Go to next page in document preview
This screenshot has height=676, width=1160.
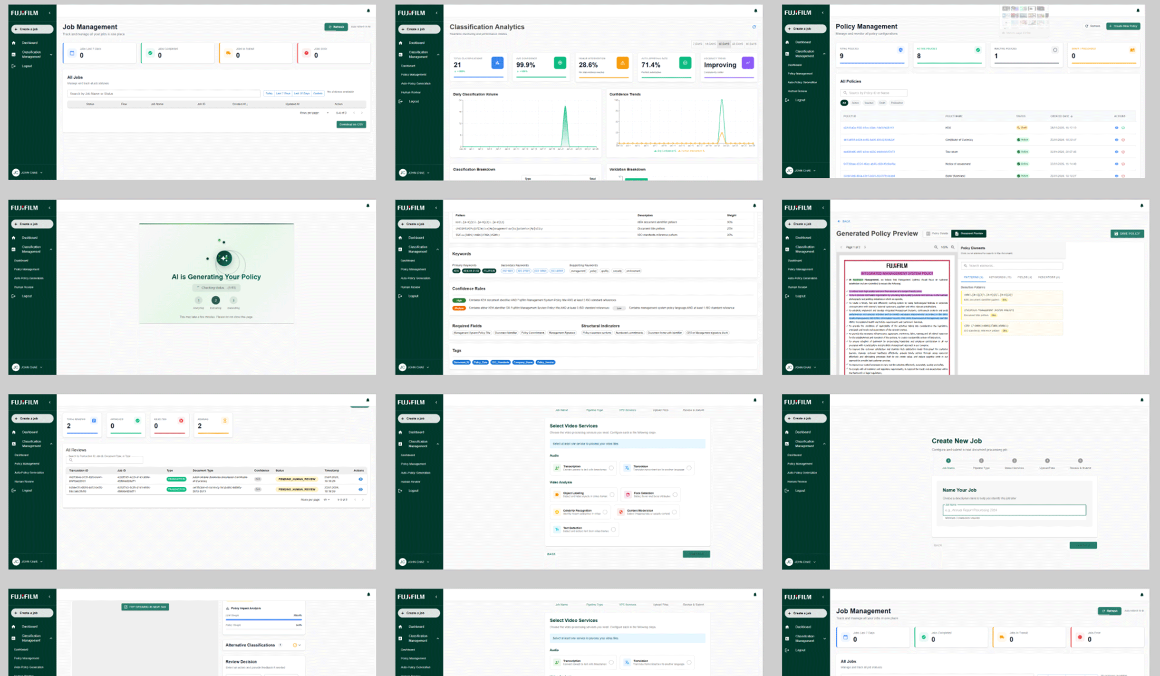pos(865,247)
